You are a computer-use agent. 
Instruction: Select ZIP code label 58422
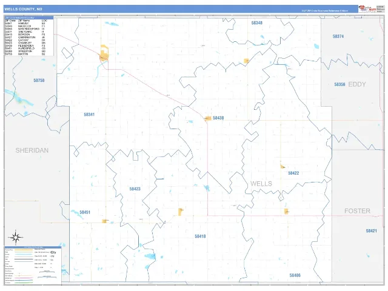click(x=293, y=173)
